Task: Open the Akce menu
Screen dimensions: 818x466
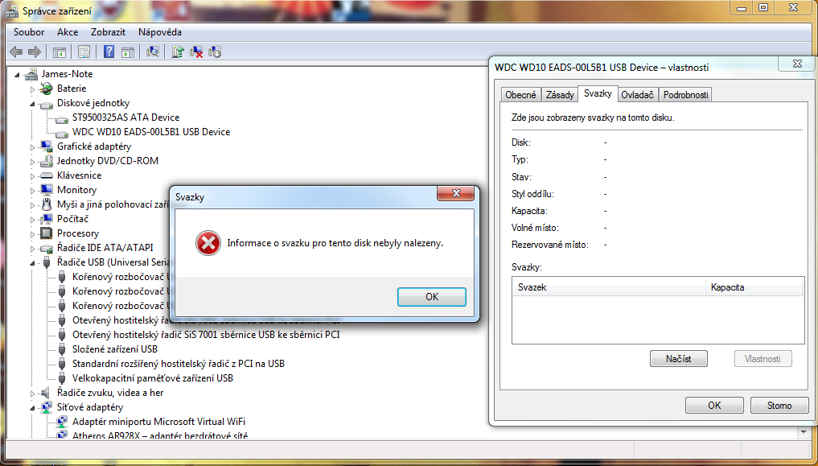Action: click(x=68, y=32)
